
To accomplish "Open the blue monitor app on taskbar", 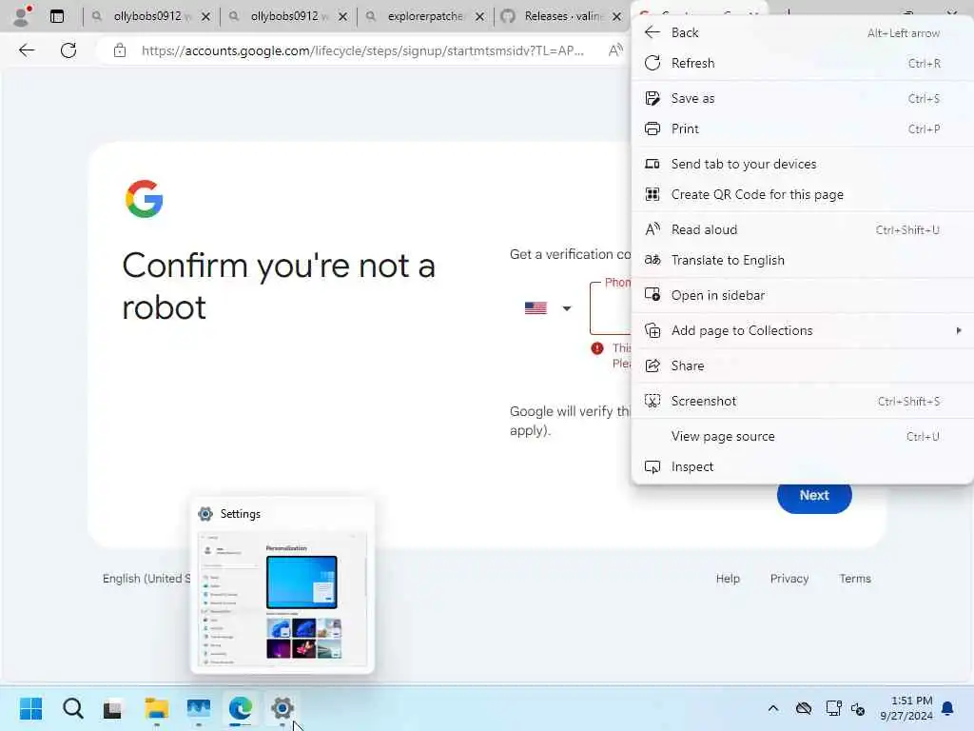I will 198,708.
